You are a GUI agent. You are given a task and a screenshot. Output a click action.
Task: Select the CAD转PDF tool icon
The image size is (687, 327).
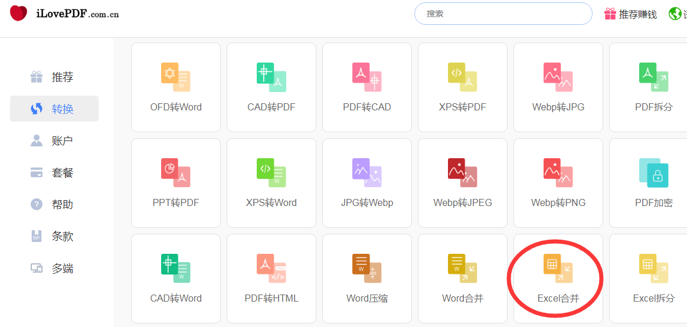coord(271,77)
